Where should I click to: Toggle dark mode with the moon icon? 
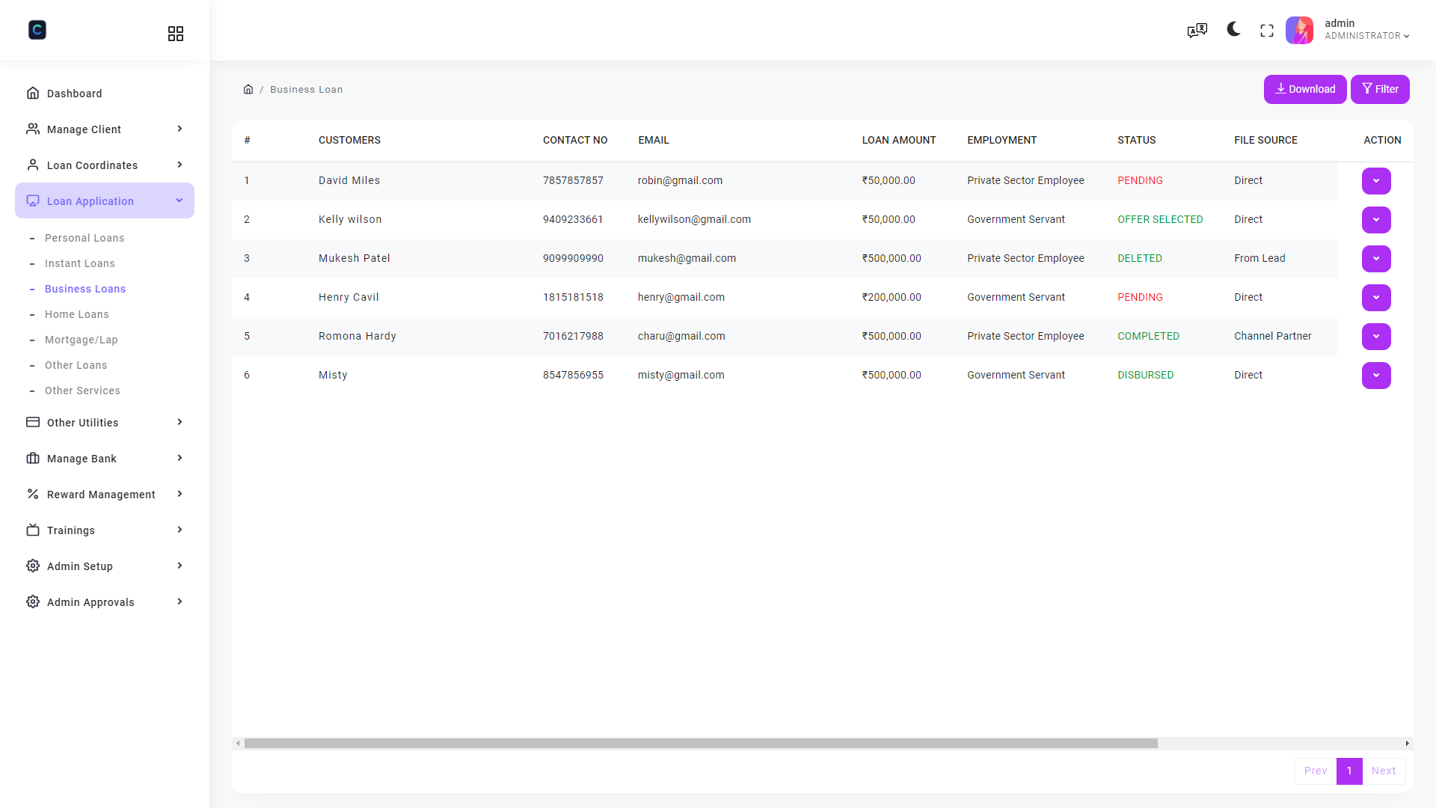(1233, 30)
